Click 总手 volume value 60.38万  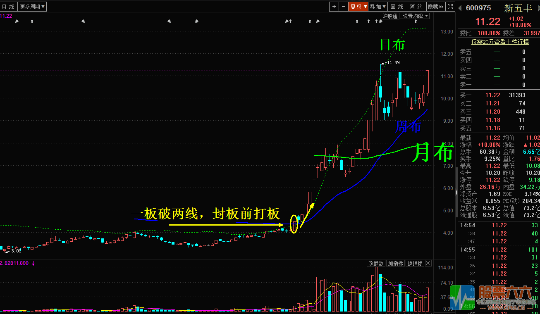pos(490,152)
